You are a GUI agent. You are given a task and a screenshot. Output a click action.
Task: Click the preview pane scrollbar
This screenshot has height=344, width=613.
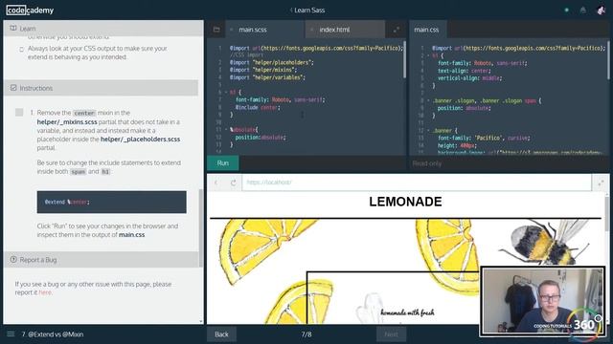607,214
